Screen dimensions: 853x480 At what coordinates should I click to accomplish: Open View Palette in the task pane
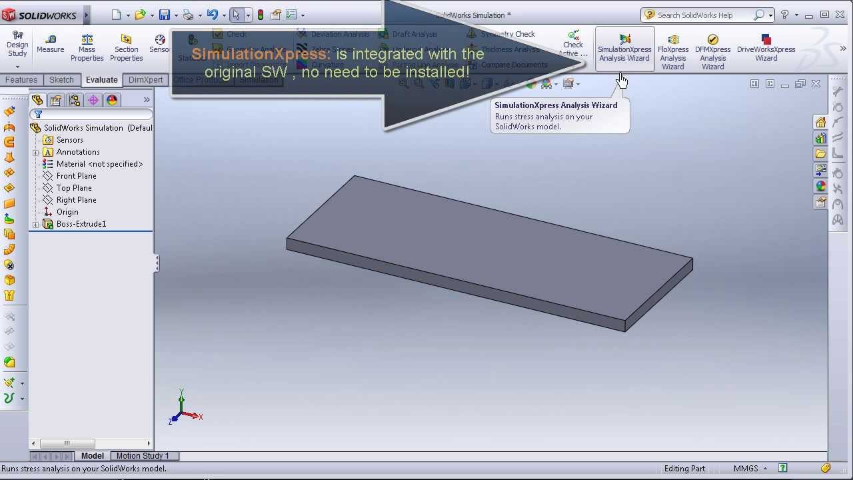tap(820, 170)
